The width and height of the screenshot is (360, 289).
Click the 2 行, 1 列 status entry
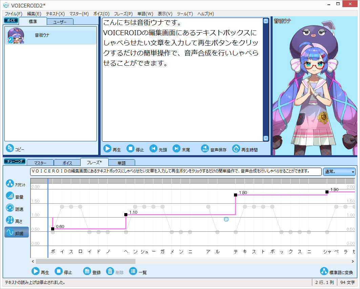324,282
